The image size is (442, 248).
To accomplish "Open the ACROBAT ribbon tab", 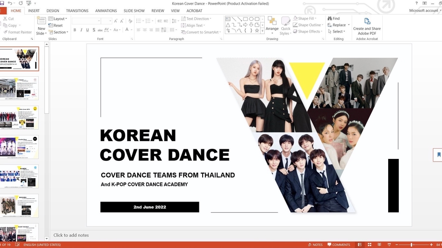I will tap(194, 11).
